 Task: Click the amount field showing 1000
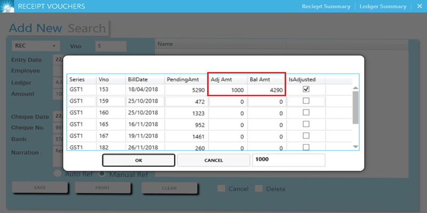pos(289,160)
